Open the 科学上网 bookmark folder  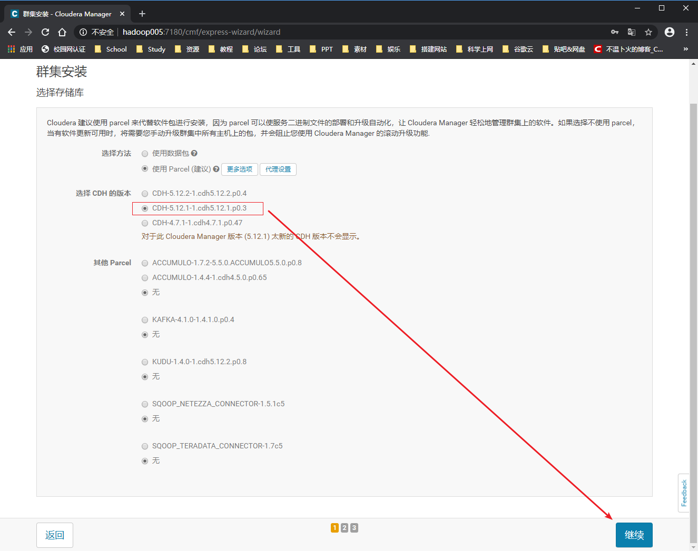click(475, 49)
